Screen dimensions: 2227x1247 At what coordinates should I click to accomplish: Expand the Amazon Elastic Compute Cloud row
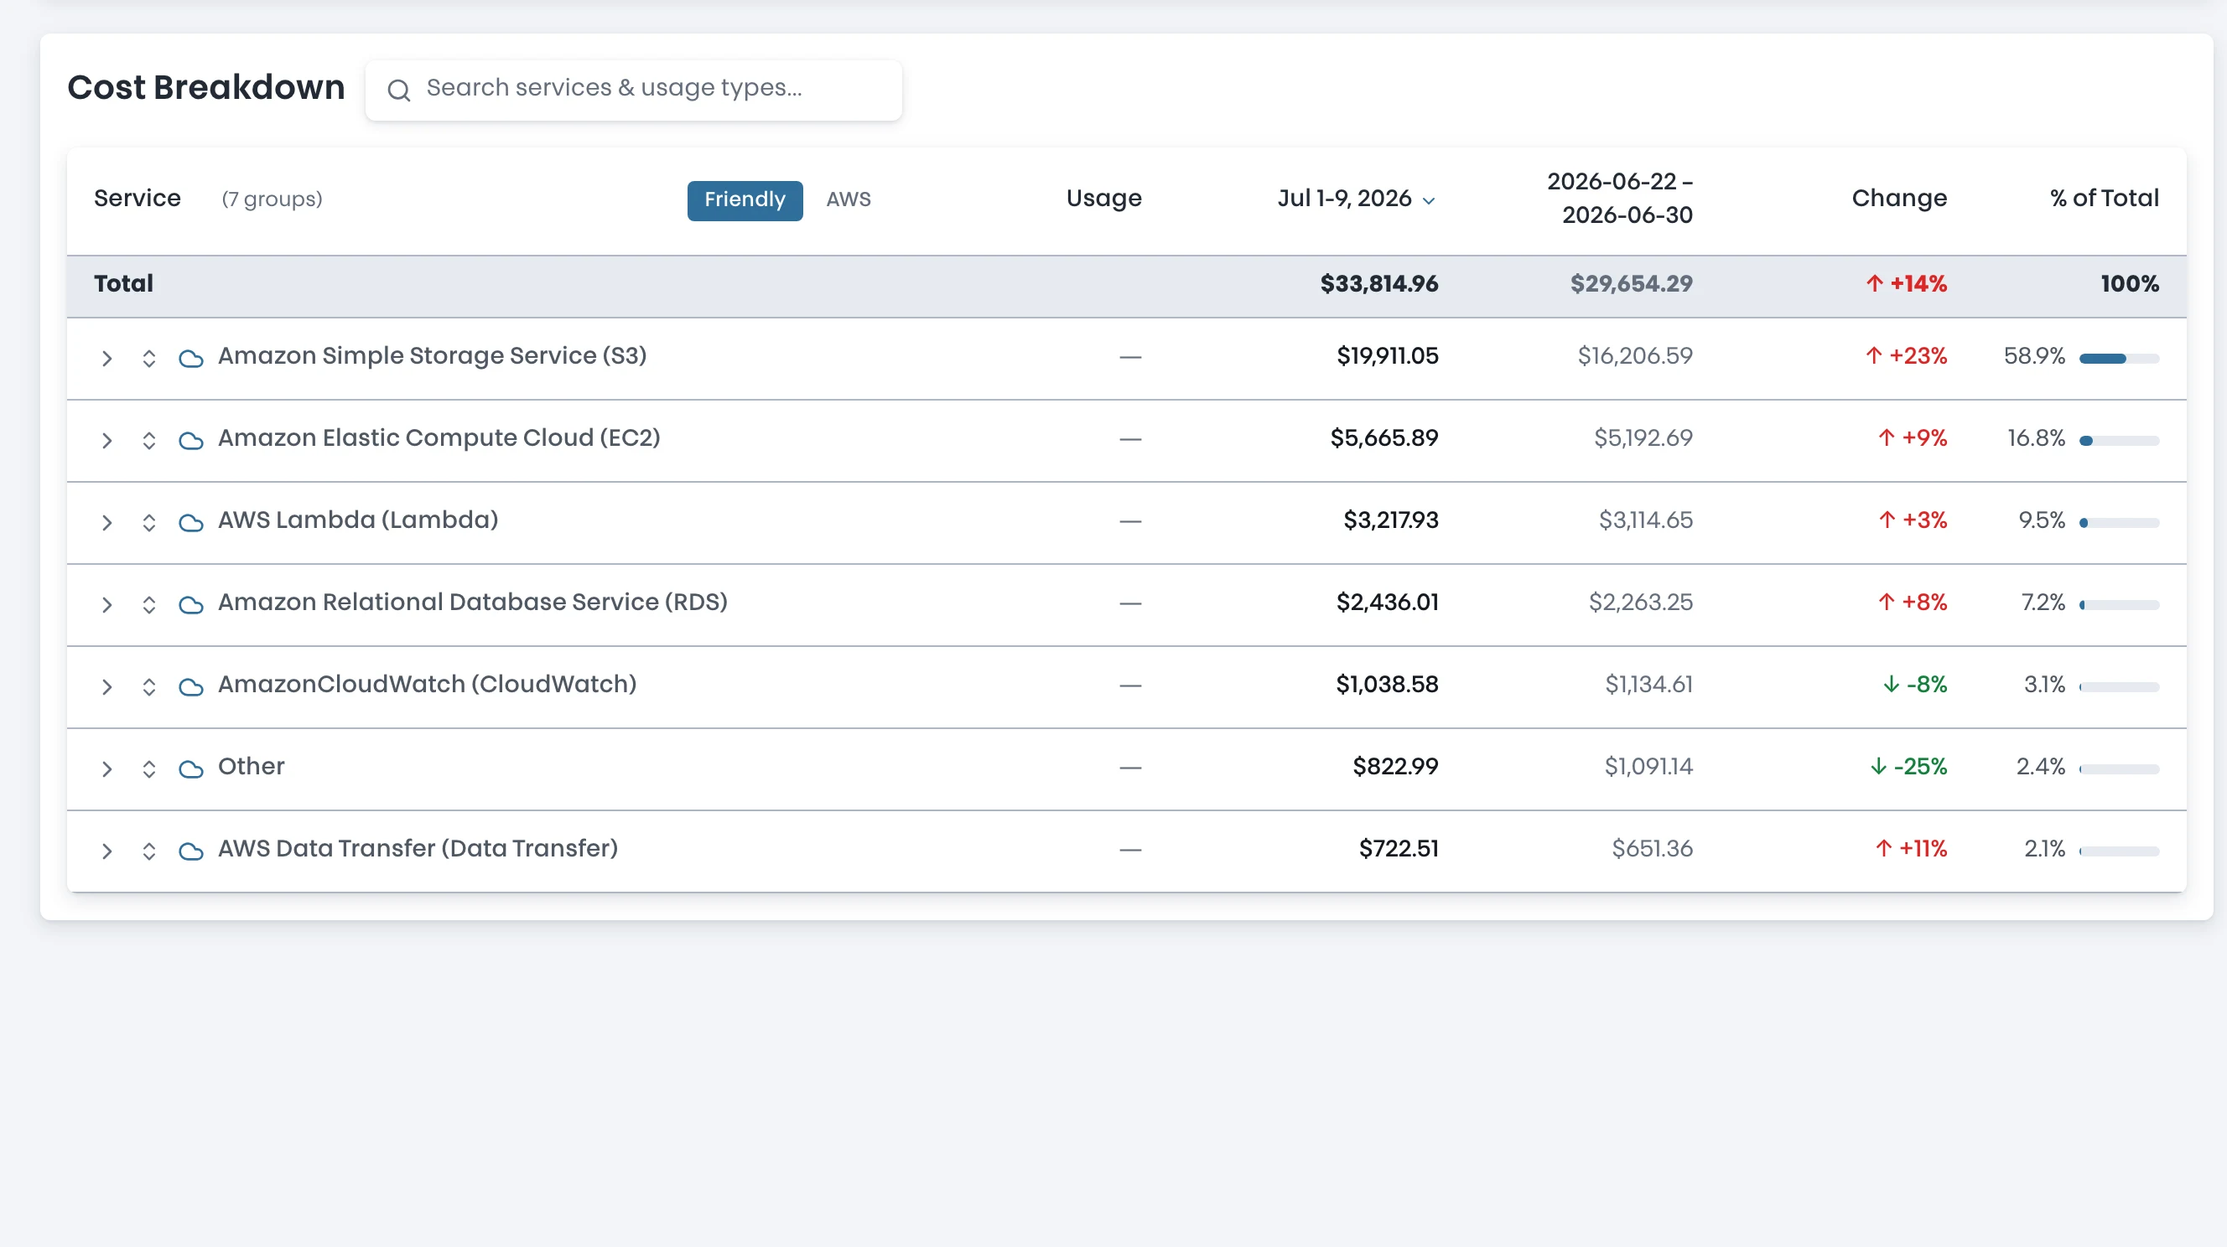click(106, 441)
